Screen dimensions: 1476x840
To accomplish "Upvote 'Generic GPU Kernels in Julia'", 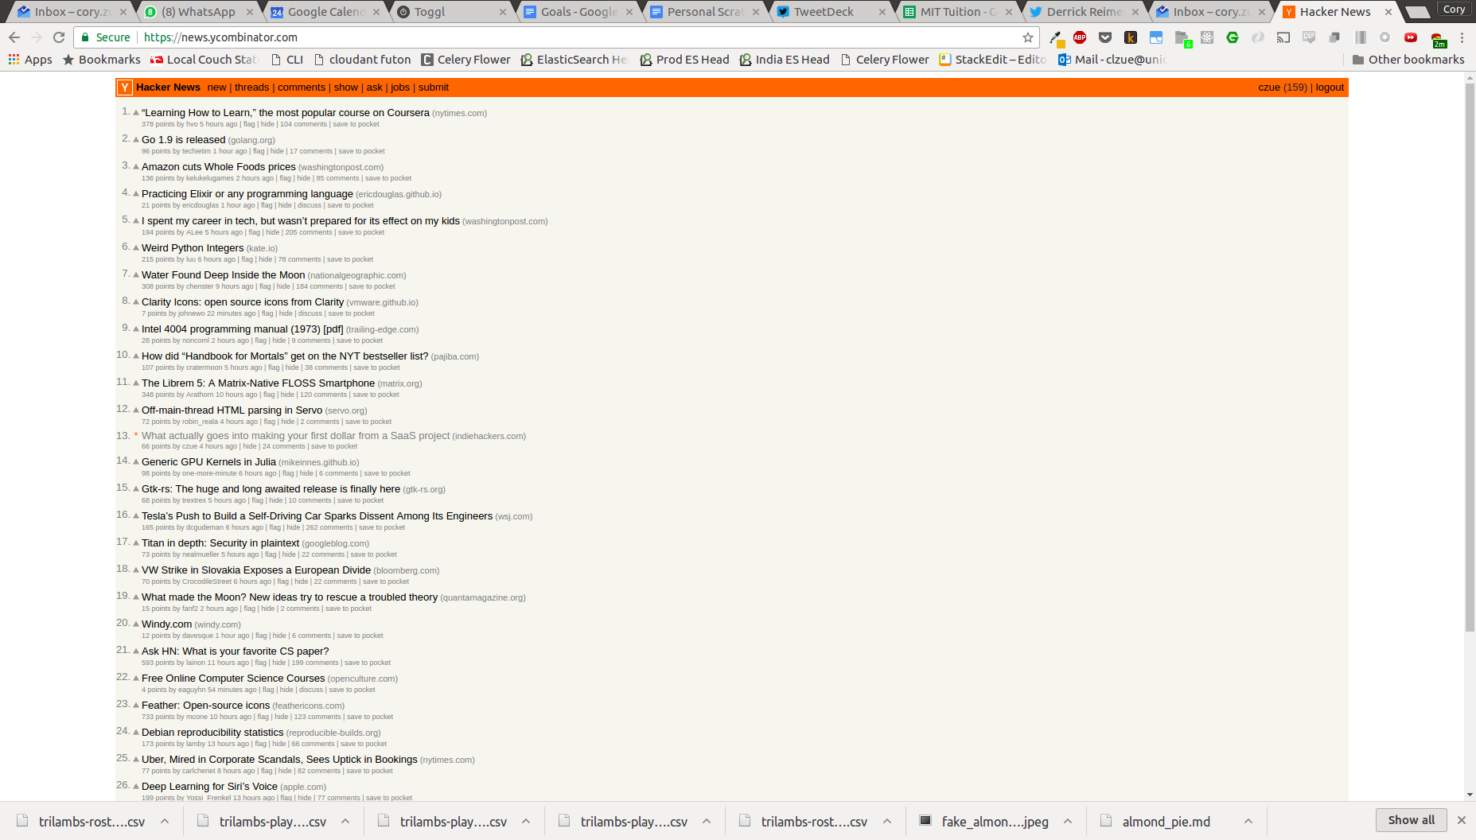I will click(136, 462).
